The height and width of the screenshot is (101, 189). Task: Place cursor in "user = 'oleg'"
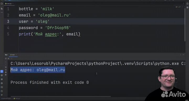click(34, 22)
